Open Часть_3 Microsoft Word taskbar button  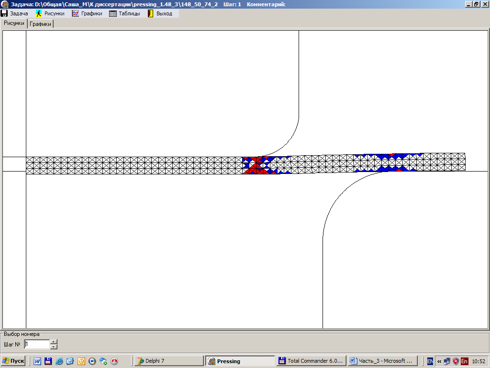[x=382, y=361]
